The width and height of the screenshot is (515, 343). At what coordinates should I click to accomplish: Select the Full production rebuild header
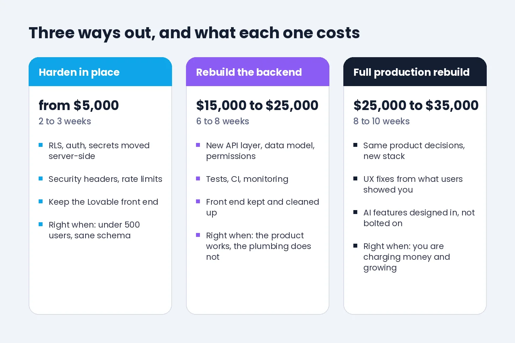pos(415,72)
